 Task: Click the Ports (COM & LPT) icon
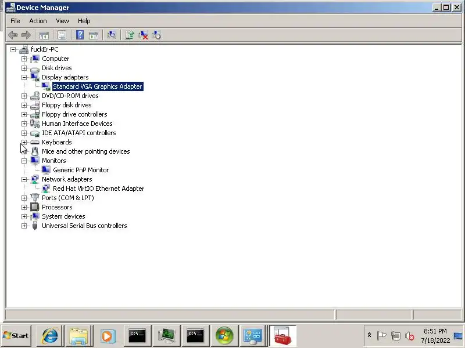click(35, 198)
